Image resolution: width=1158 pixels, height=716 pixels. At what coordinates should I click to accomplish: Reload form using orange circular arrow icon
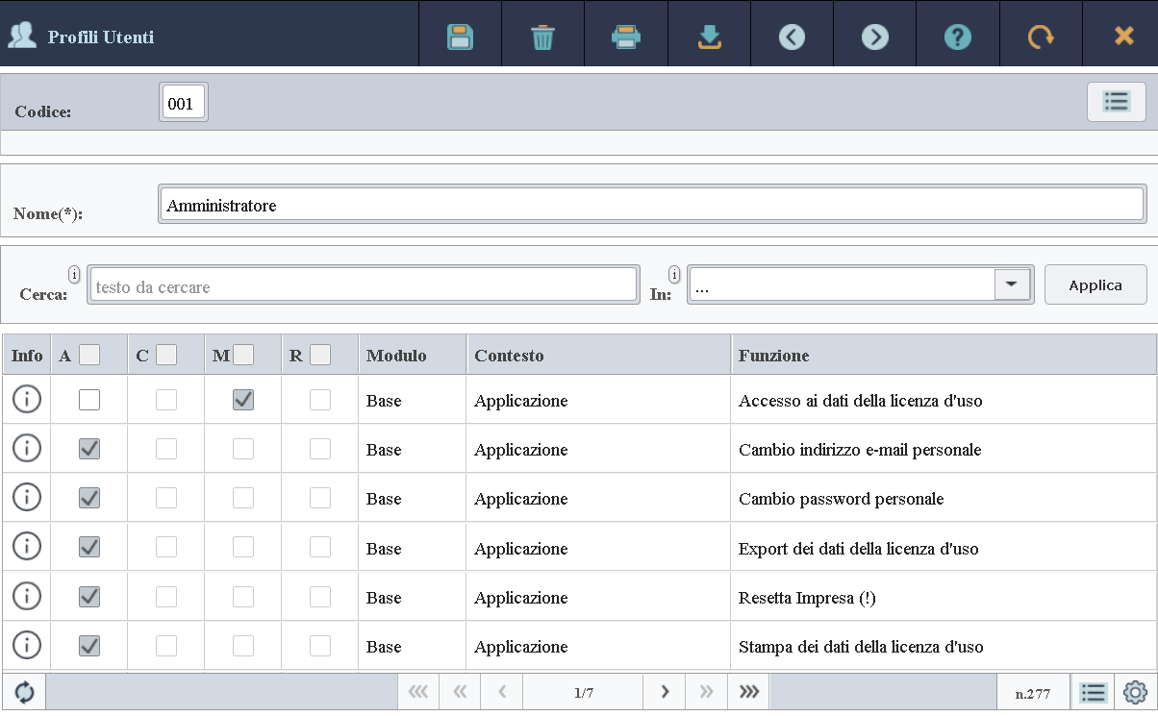(x=1041, y=37)
